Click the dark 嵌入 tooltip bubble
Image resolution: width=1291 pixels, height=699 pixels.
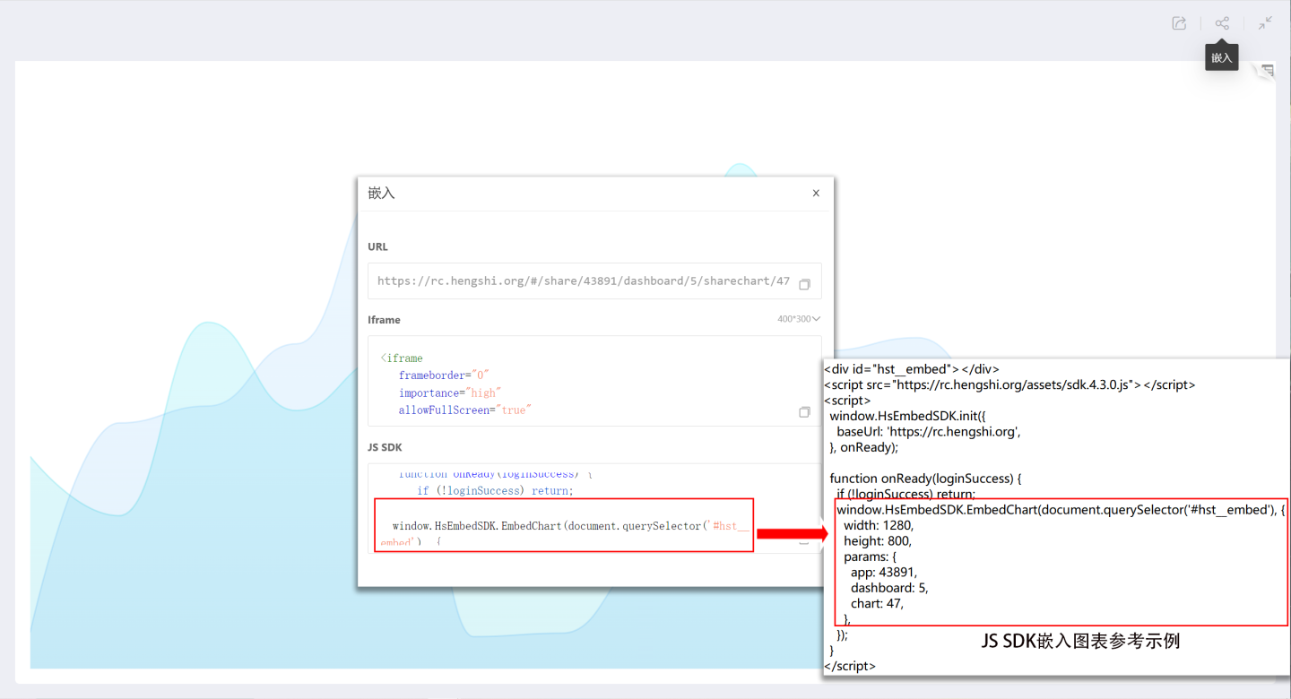point(1222,57)
